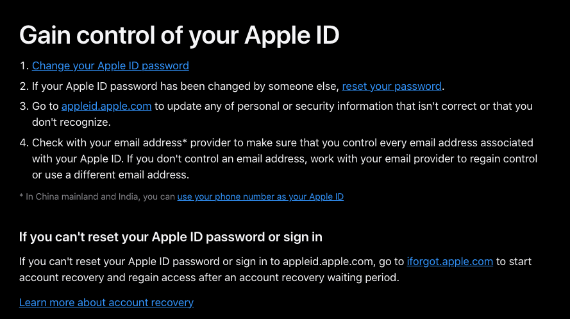The height and width of the screenshot is (319, 570).
Task: Follow the reset your password link
Action: pos(391,86)
